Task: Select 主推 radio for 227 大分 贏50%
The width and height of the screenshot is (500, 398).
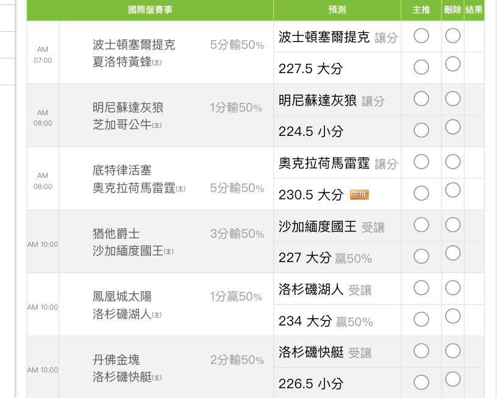Action: [x=421, y=256]
